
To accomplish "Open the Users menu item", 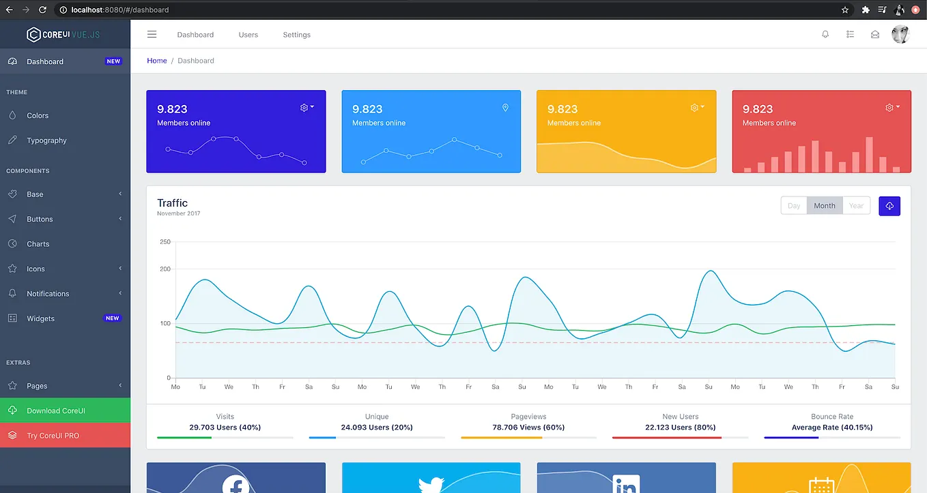I will pyautogui.click(x=248, y=34).
